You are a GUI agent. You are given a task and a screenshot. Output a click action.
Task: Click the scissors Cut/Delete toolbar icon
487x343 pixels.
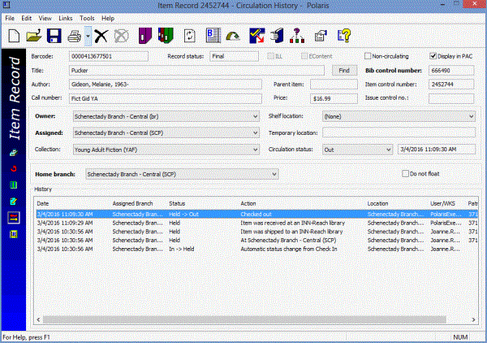pos(101,36)
